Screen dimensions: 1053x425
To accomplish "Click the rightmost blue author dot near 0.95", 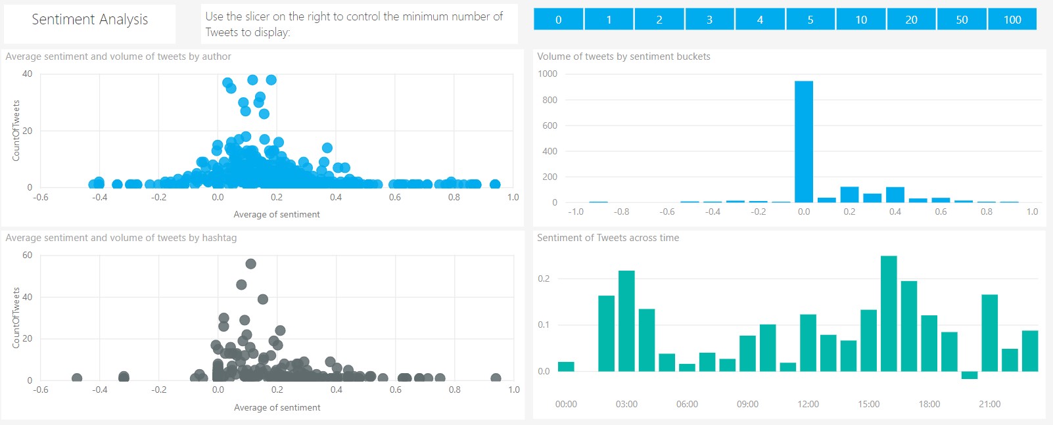I will (495, 185).
